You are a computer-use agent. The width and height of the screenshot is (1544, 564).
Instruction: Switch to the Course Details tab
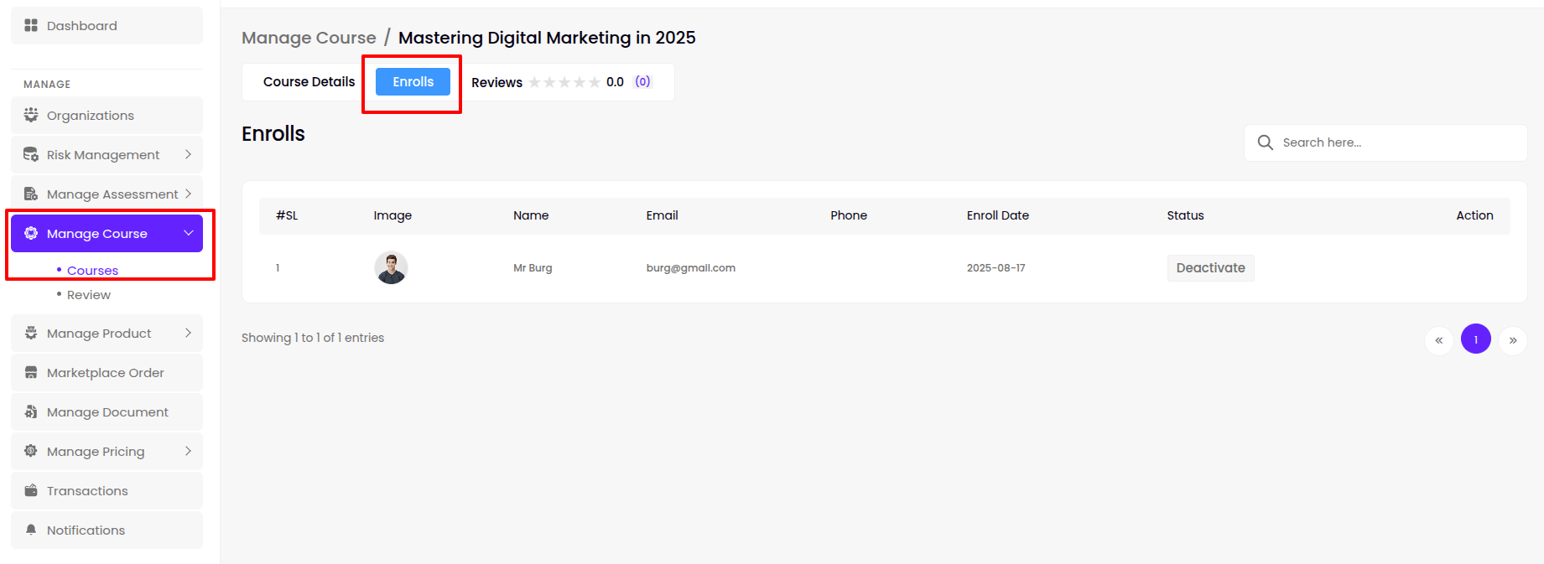(x=309, y=82)
